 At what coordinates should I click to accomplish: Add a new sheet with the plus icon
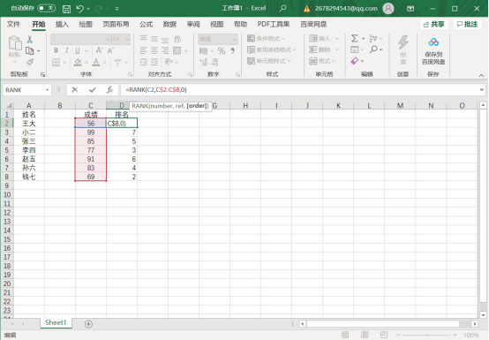tap(88, 324)
